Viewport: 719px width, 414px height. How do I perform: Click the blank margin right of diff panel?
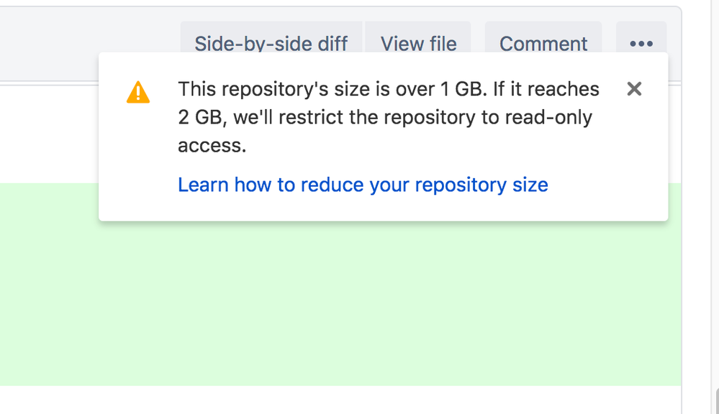point(698,216)
